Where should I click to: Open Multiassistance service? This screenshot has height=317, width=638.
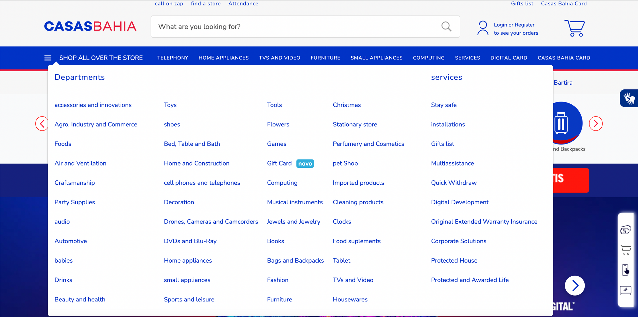(x=452, y=163)
